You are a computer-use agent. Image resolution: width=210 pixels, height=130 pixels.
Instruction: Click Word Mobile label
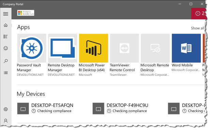pos(182,65)
